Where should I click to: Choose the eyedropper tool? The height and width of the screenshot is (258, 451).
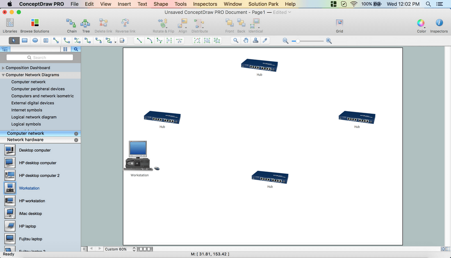(x=265, y=41)
